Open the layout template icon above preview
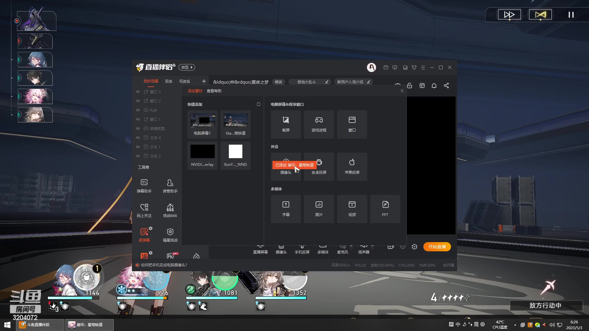Image resolution: width=589 pixels, height=331 pixels. pos(422,86)
